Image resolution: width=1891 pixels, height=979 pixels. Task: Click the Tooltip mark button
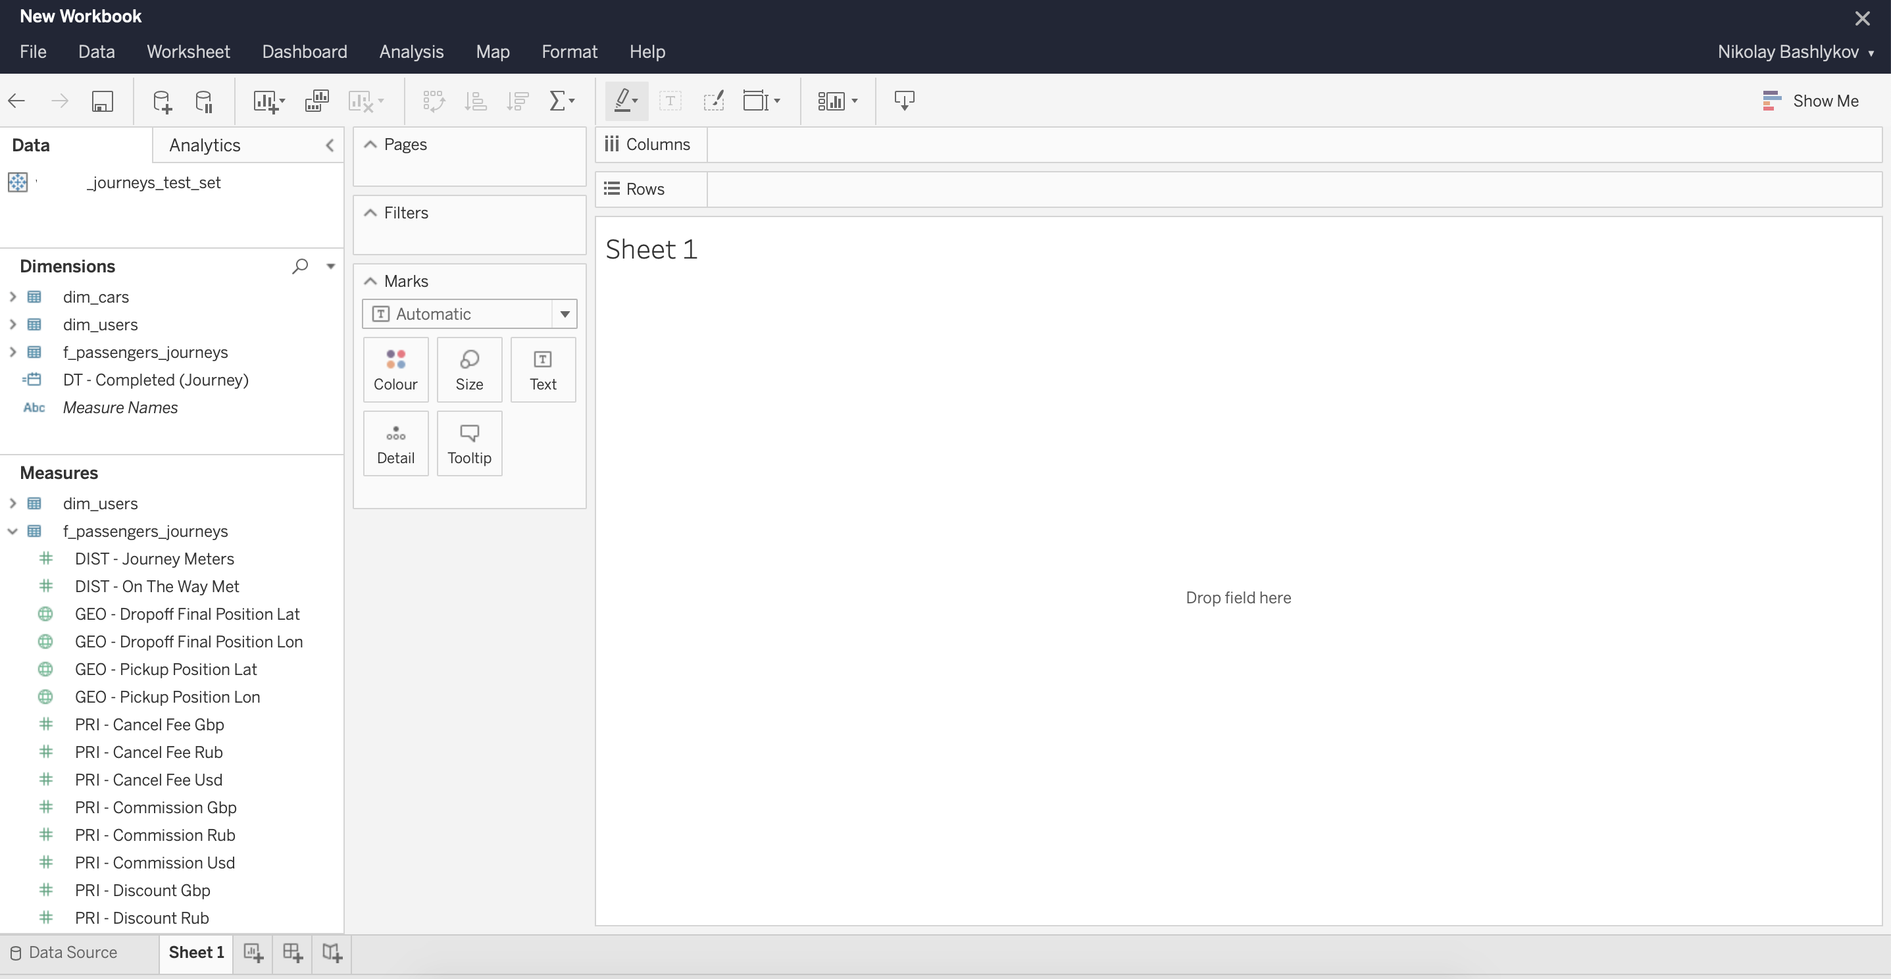pyautogui.click(x=469, y=442)
